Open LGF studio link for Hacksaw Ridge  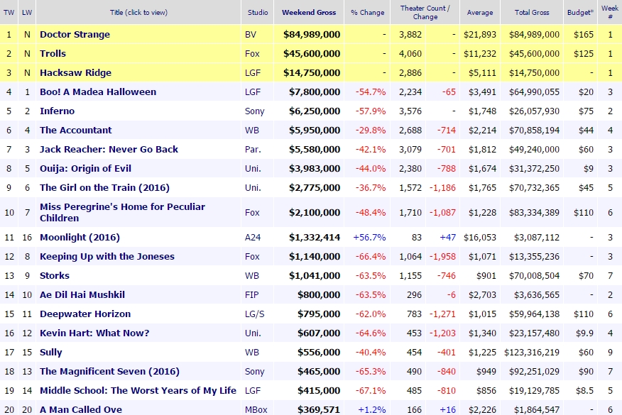(x=253, y=73)
